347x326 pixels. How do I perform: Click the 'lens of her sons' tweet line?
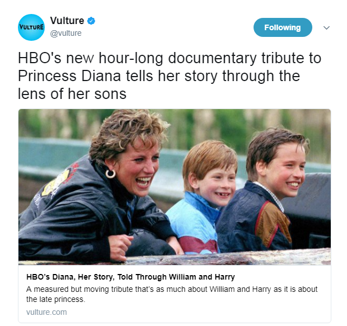72,94
